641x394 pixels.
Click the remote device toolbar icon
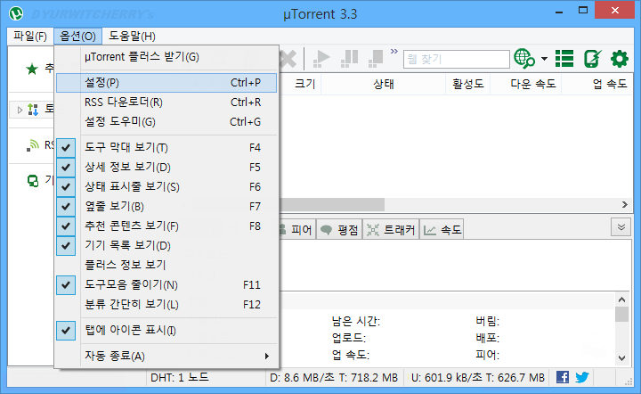592,59
